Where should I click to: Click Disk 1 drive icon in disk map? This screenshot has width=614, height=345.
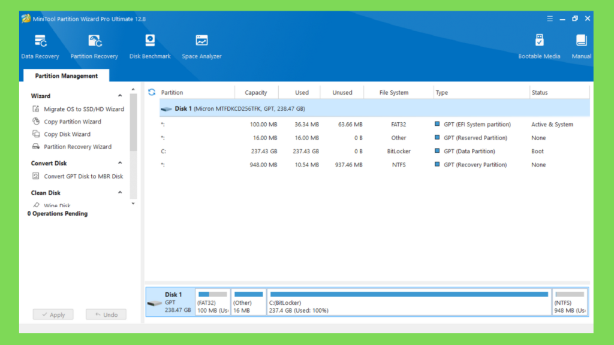point(155,302)
